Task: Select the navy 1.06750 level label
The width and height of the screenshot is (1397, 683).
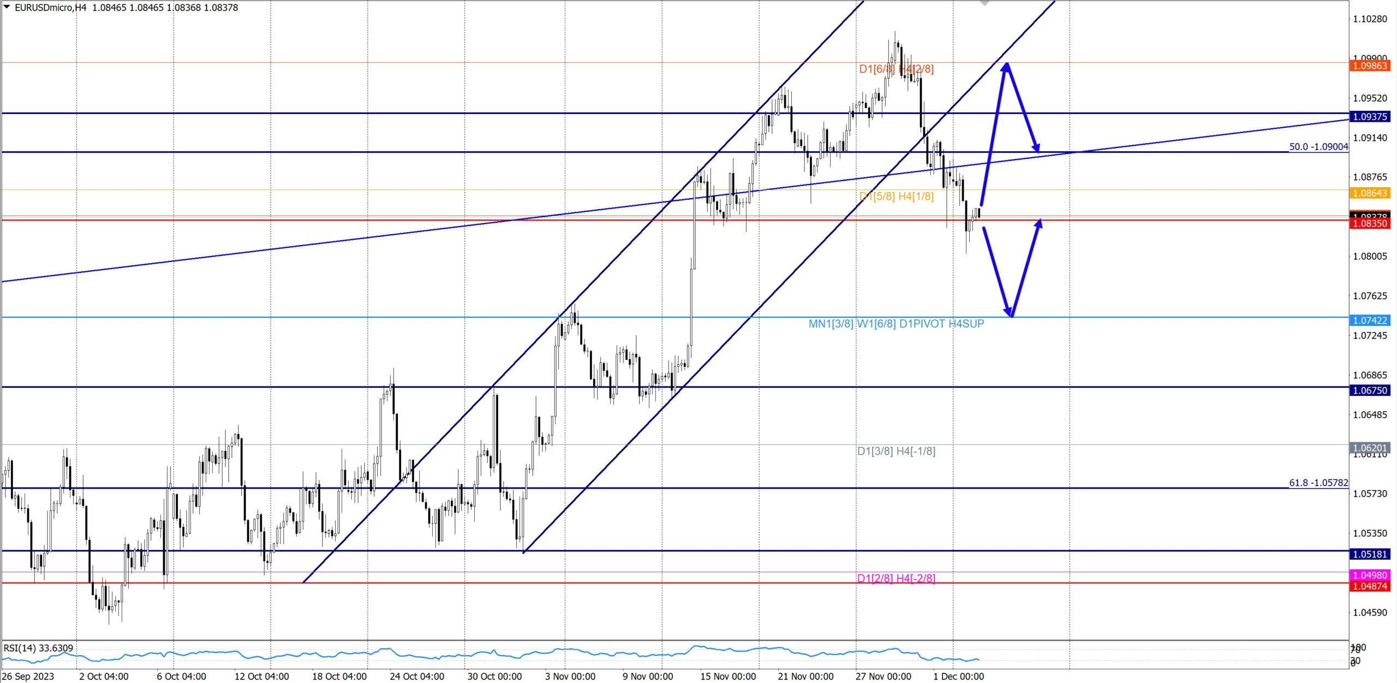Action: [x=1369, y=390]
